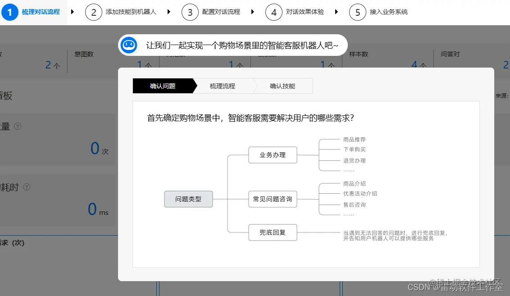The height and width of the screenshot is (296, 510).
Task: Click step circle 1 梳理对话流程
Action: point(9,12)
